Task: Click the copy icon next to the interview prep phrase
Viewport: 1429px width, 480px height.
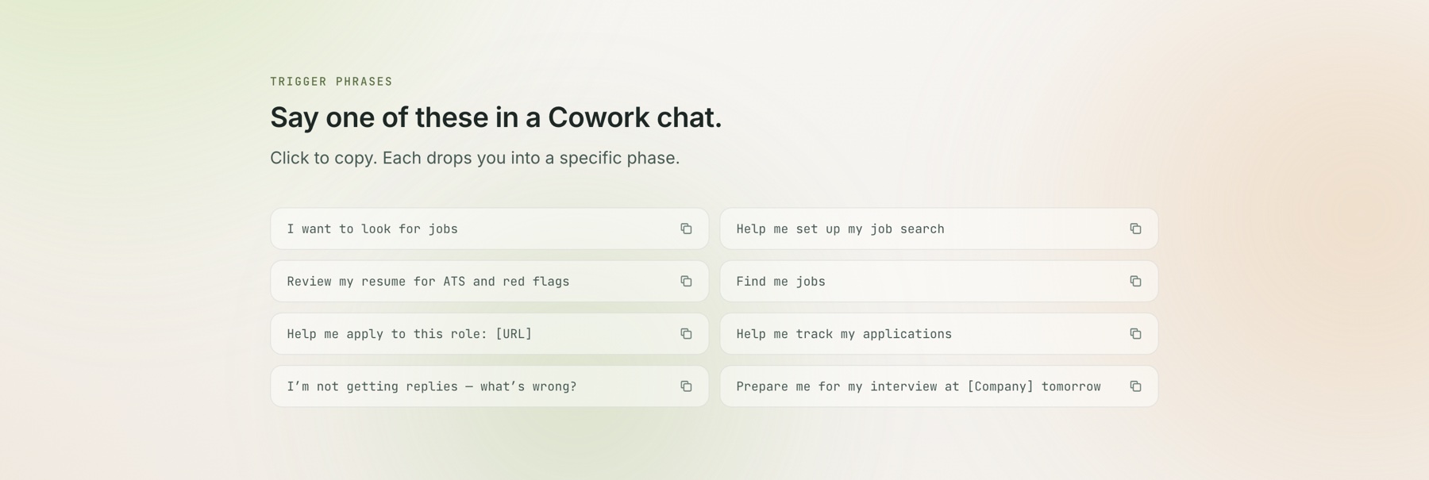Action: 1135,386
